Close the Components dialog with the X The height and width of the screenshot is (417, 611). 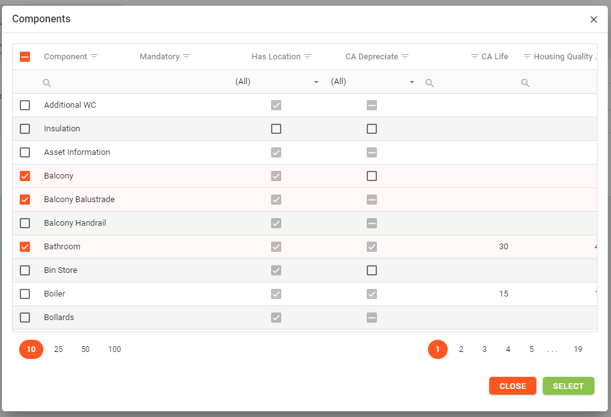pyautogui.click(x=594, y=20)
